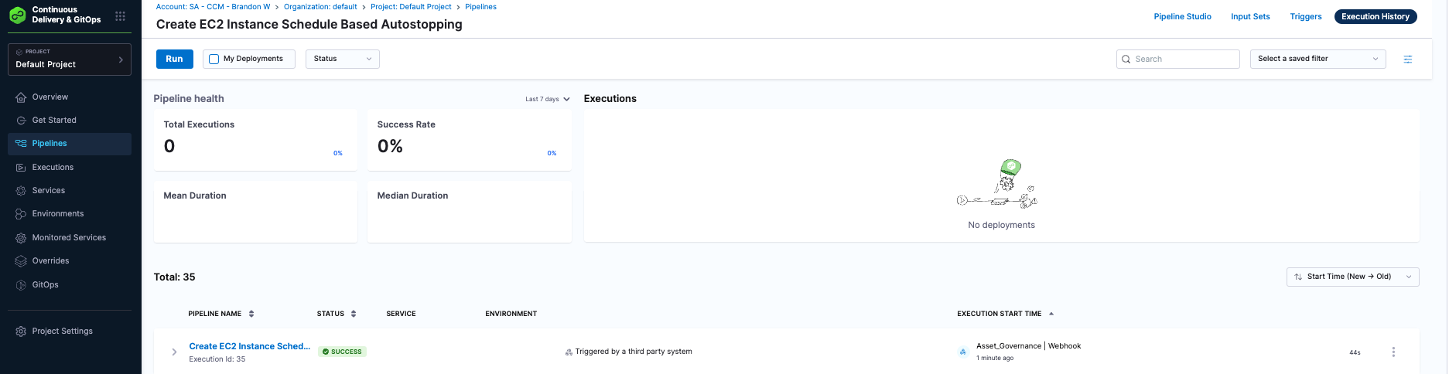Image resolution: width=1449 pixels, height=374 pixels.
Task: Switch to the Pipeline Studio tab
Action: 1182,17
